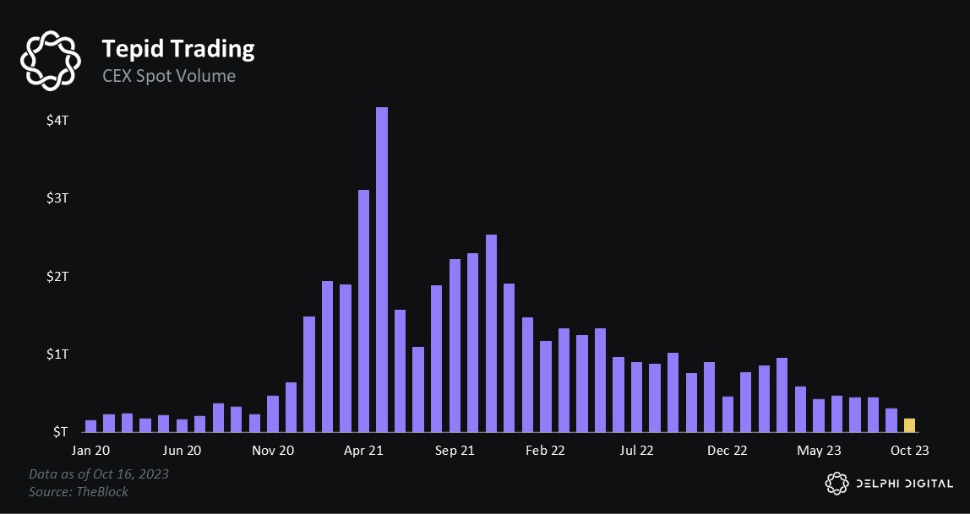Click the Delphi knot logo beside the title
This screenshot has height=514, width=970.
point(51,61)
